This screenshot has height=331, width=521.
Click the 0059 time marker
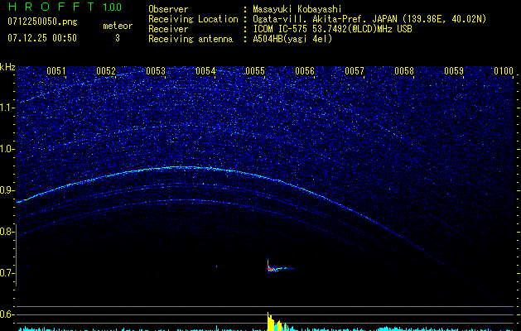point(454,71)
